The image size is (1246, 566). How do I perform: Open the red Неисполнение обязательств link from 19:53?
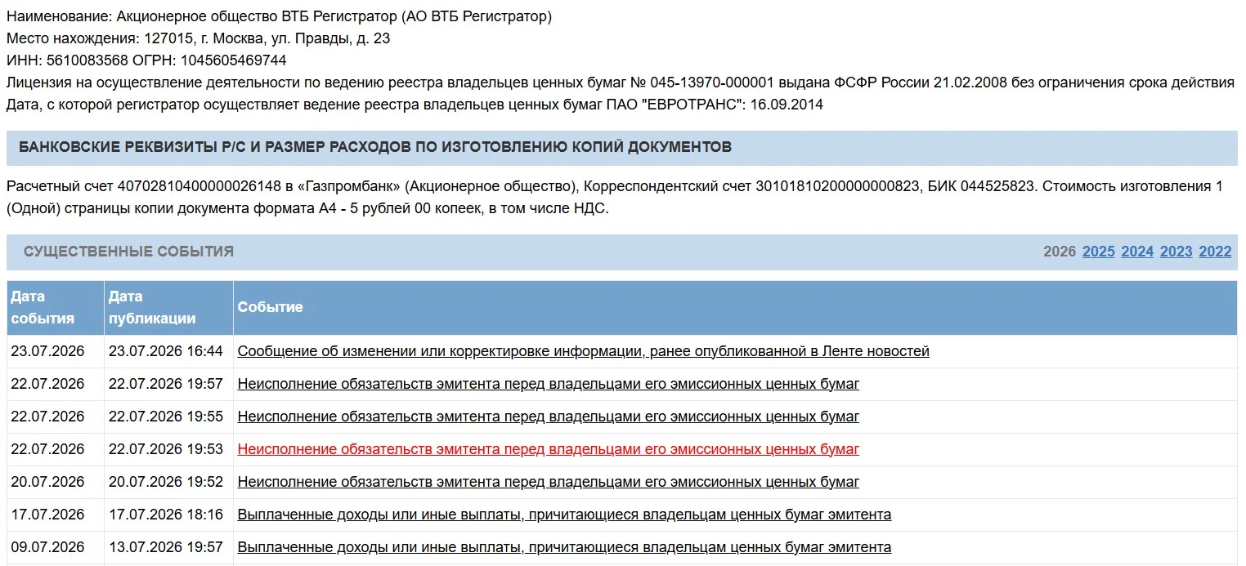(548, 449)
